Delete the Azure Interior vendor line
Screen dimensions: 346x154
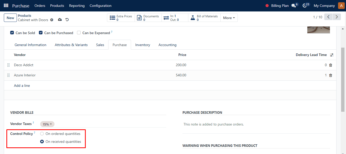click(331, 75)
